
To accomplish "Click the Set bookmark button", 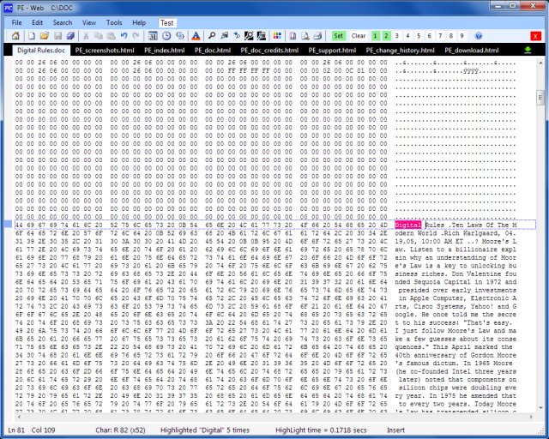I will pos(338,36).
